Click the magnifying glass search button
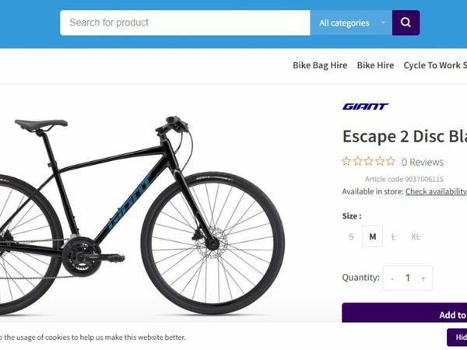The height and width of the screenshot is (350, 467). 406,23
